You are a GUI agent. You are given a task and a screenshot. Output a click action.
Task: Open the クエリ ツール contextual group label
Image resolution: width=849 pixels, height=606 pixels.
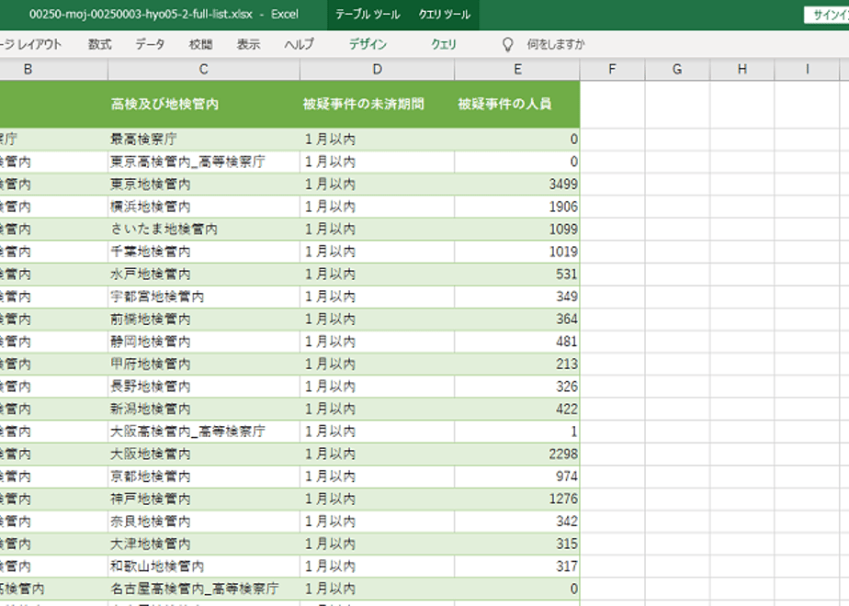pos(445,15)
